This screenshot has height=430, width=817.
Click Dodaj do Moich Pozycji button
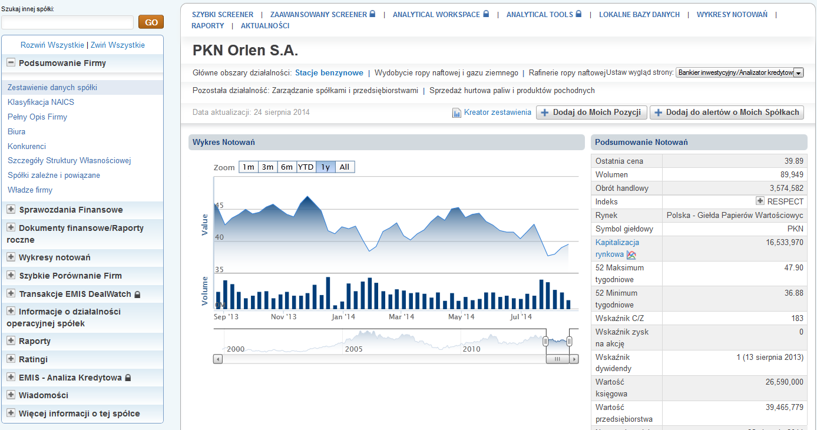pyautogui.click(x=591, y=113)
